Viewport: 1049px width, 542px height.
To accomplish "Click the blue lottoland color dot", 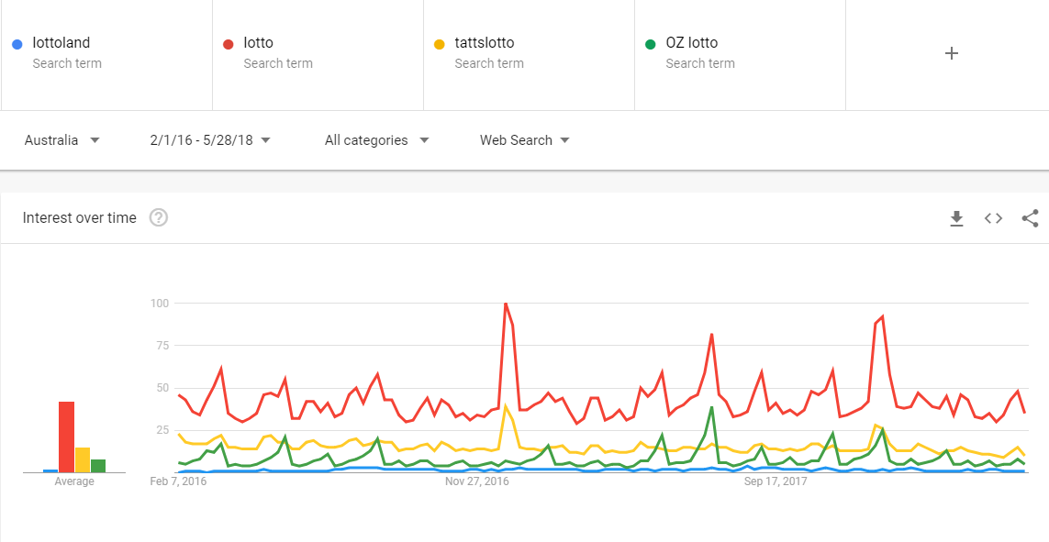I will pos(18,44).
